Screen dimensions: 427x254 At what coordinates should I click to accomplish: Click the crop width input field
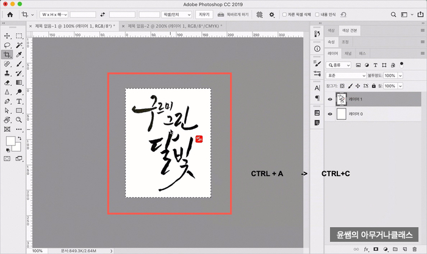83,15
